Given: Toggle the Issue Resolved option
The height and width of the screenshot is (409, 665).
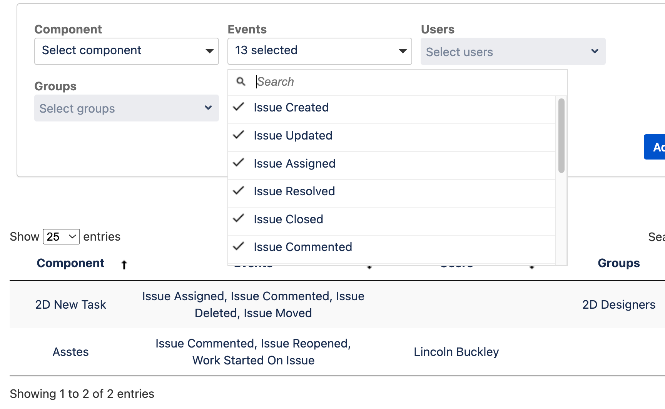Looking at the screenshot, I should pos(294,191).
